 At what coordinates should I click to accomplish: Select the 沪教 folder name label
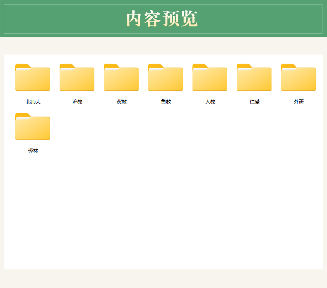pyautogui.click(x=77, y=102)
